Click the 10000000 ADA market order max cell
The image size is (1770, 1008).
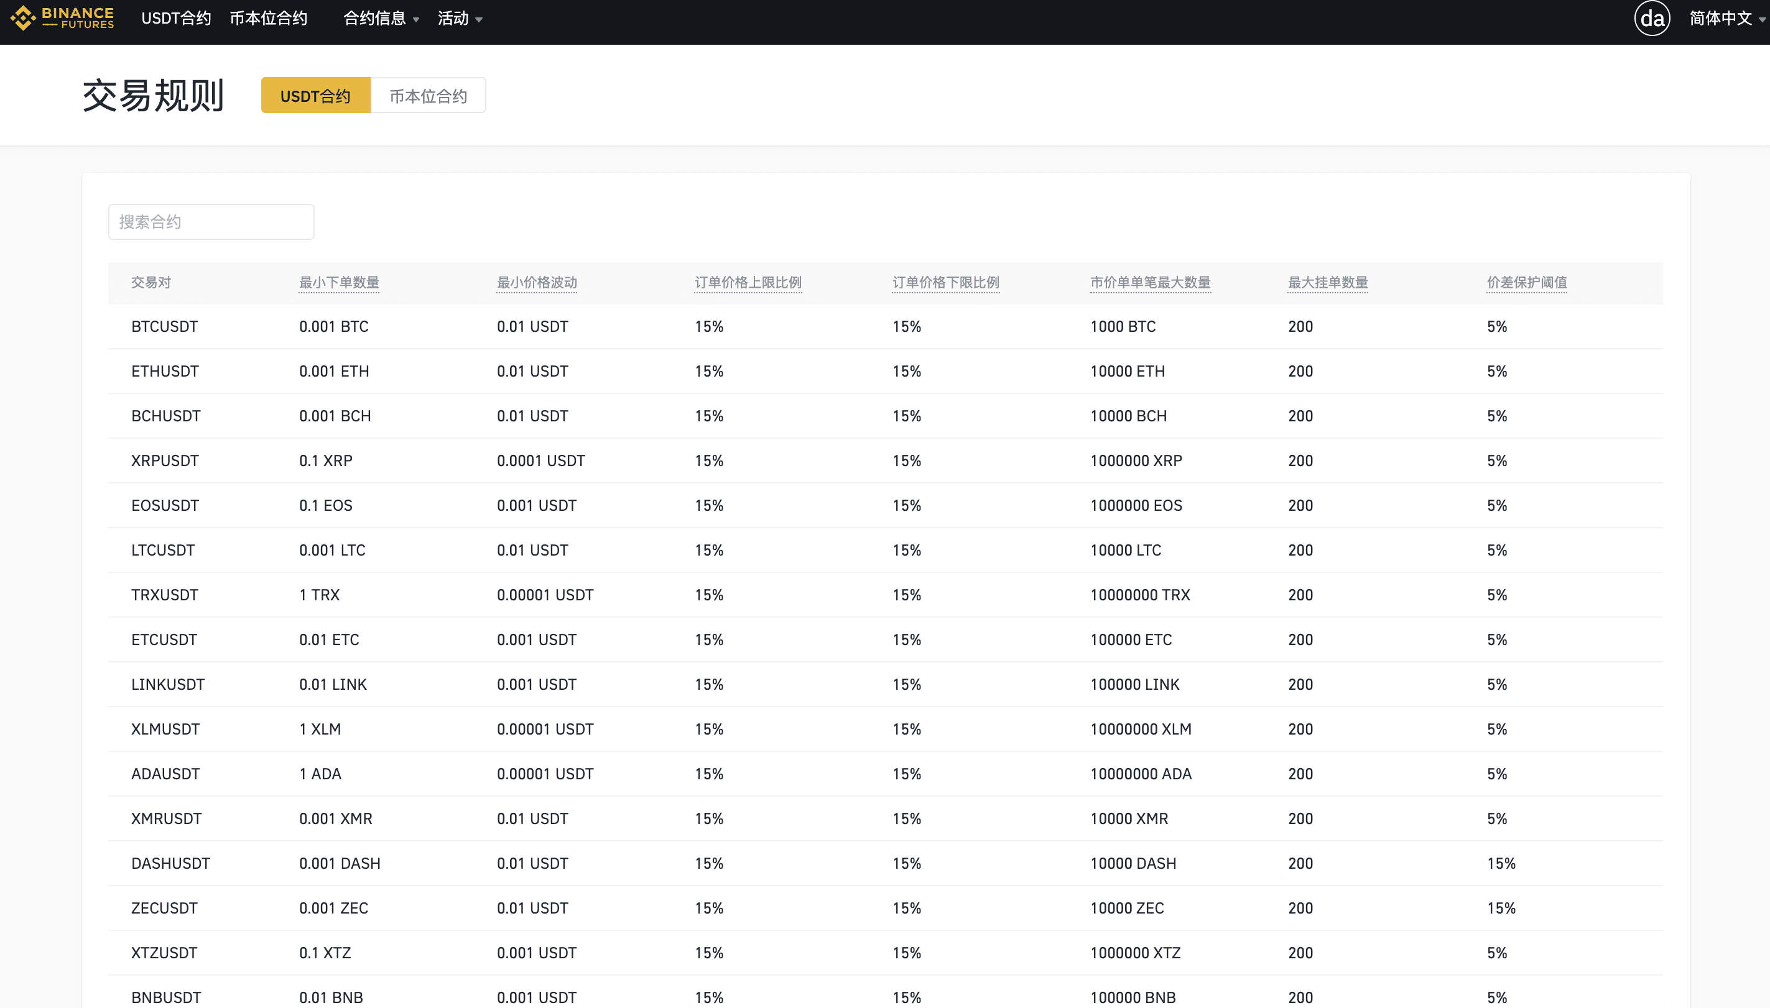point(1141,774)
